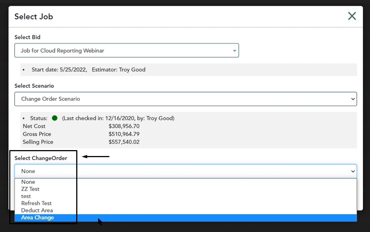Image resolution: width=370 pixels, height=232 pixels.
Task: Click the Select ChangeOrder label
Action: [x=41, y=158]
